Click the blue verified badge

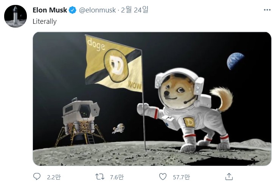point(73,10)
